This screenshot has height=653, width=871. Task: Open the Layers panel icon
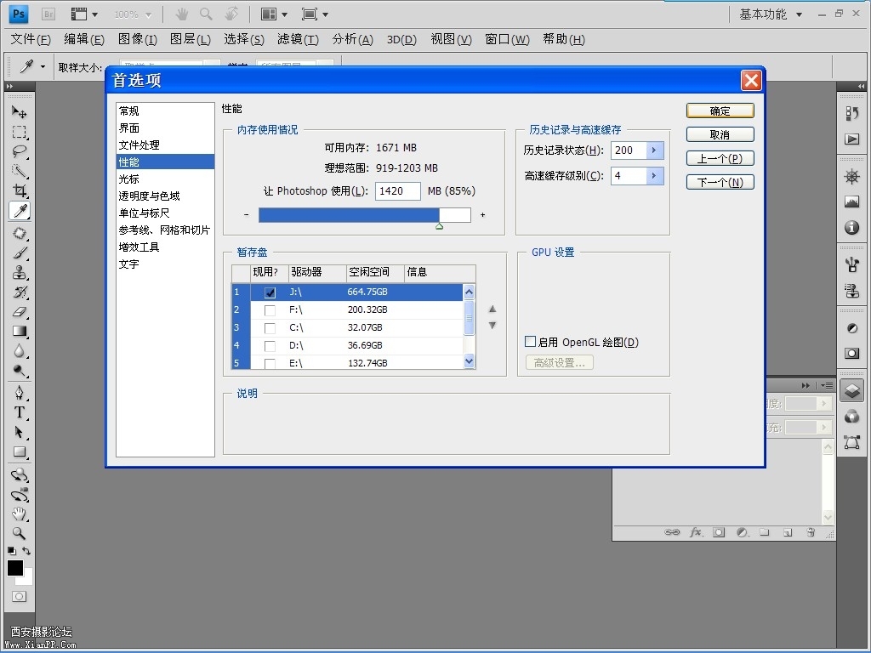(851, 390)
